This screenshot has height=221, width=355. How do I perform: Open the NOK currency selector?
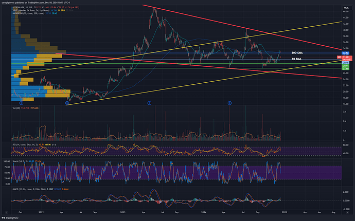pyautogui.click(x=346, y=8)
